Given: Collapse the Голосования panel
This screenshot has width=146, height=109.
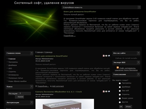Looking at the screenshot, I should click(138, 74).
